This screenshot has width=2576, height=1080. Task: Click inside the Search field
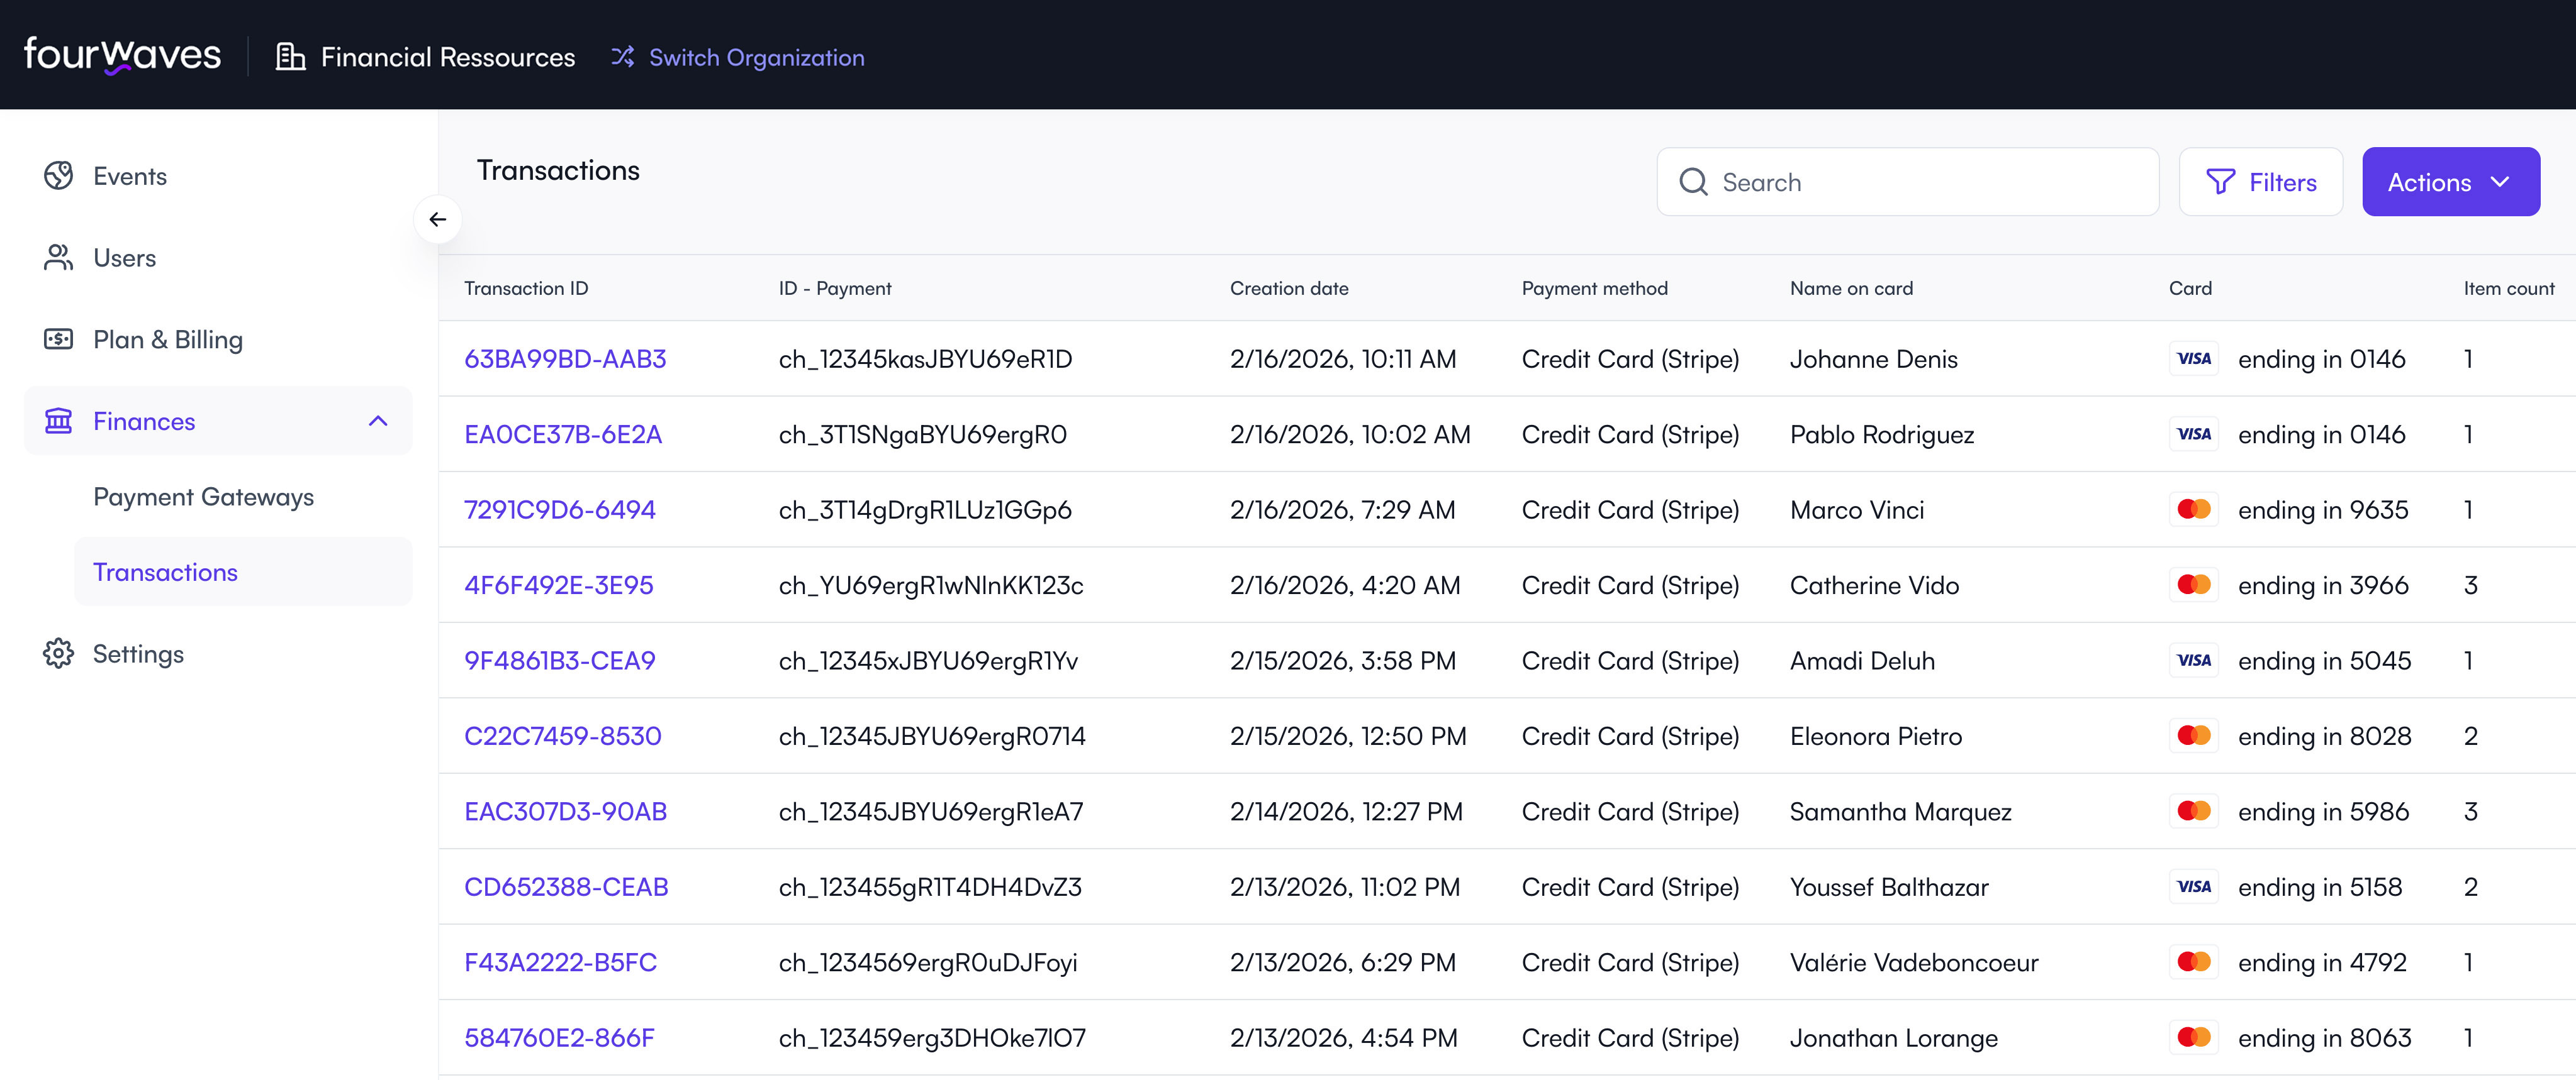[x=1900, y=182]
